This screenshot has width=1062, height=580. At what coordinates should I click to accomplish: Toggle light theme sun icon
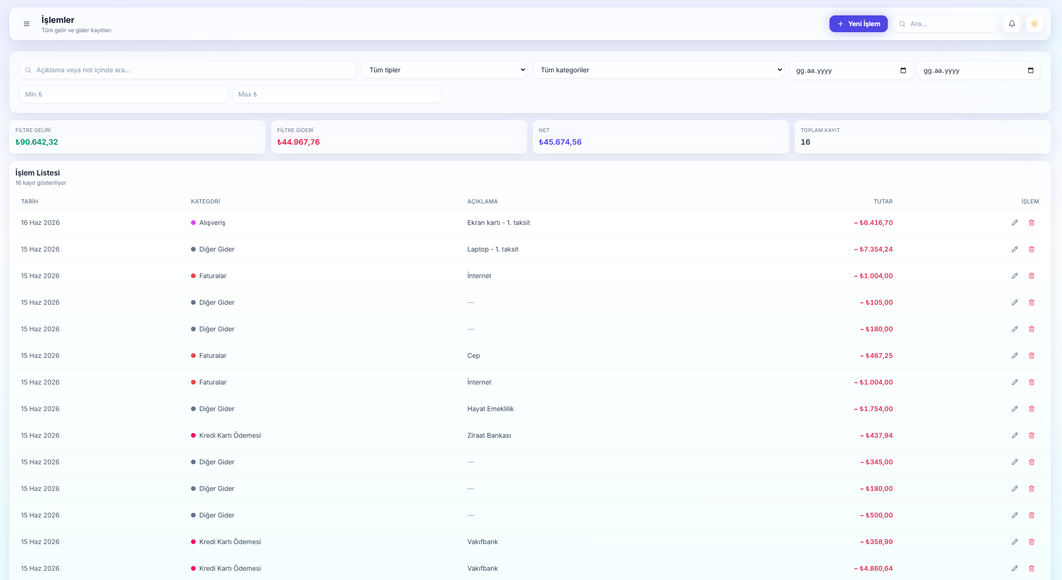tap(1034, 24)
